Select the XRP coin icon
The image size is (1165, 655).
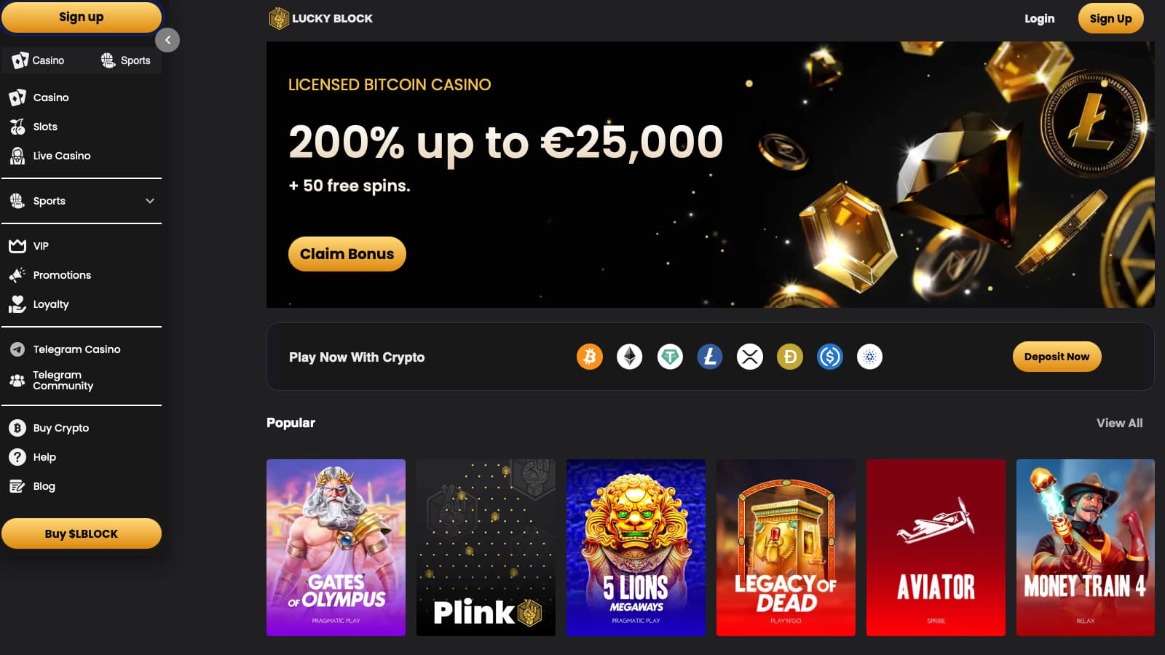(750, 357)
